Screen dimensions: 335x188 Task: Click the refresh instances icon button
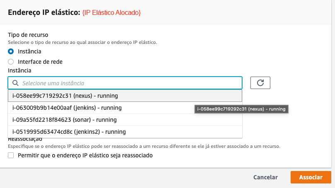pyautogui.click(x=260, y=83)
